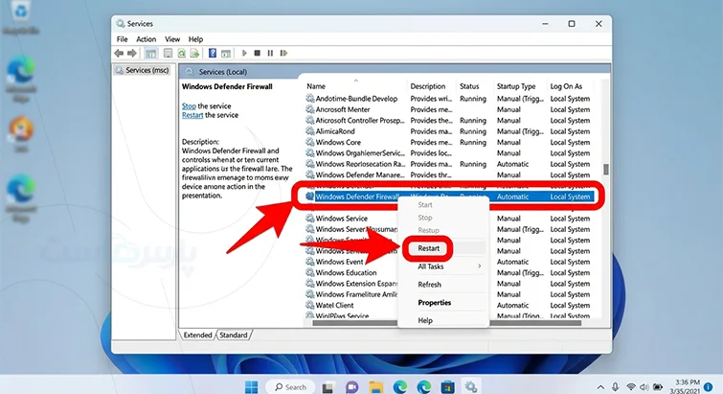Open the Windows Start button
Viewport: 723px width, 394px height.
point(251,386)
